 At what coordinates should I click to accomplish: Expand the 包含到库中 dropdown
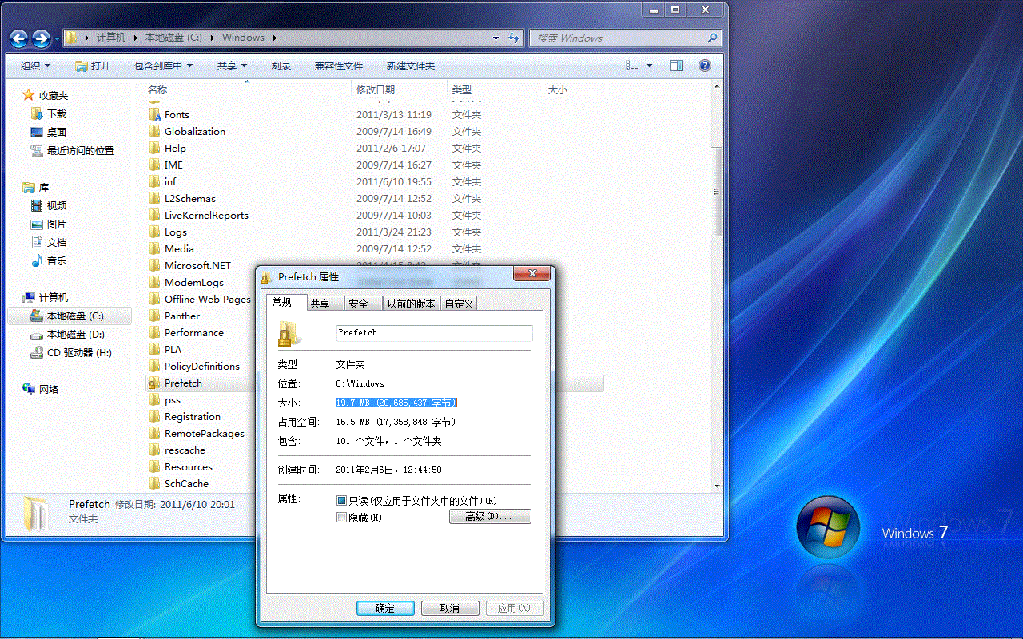point(164,65)
